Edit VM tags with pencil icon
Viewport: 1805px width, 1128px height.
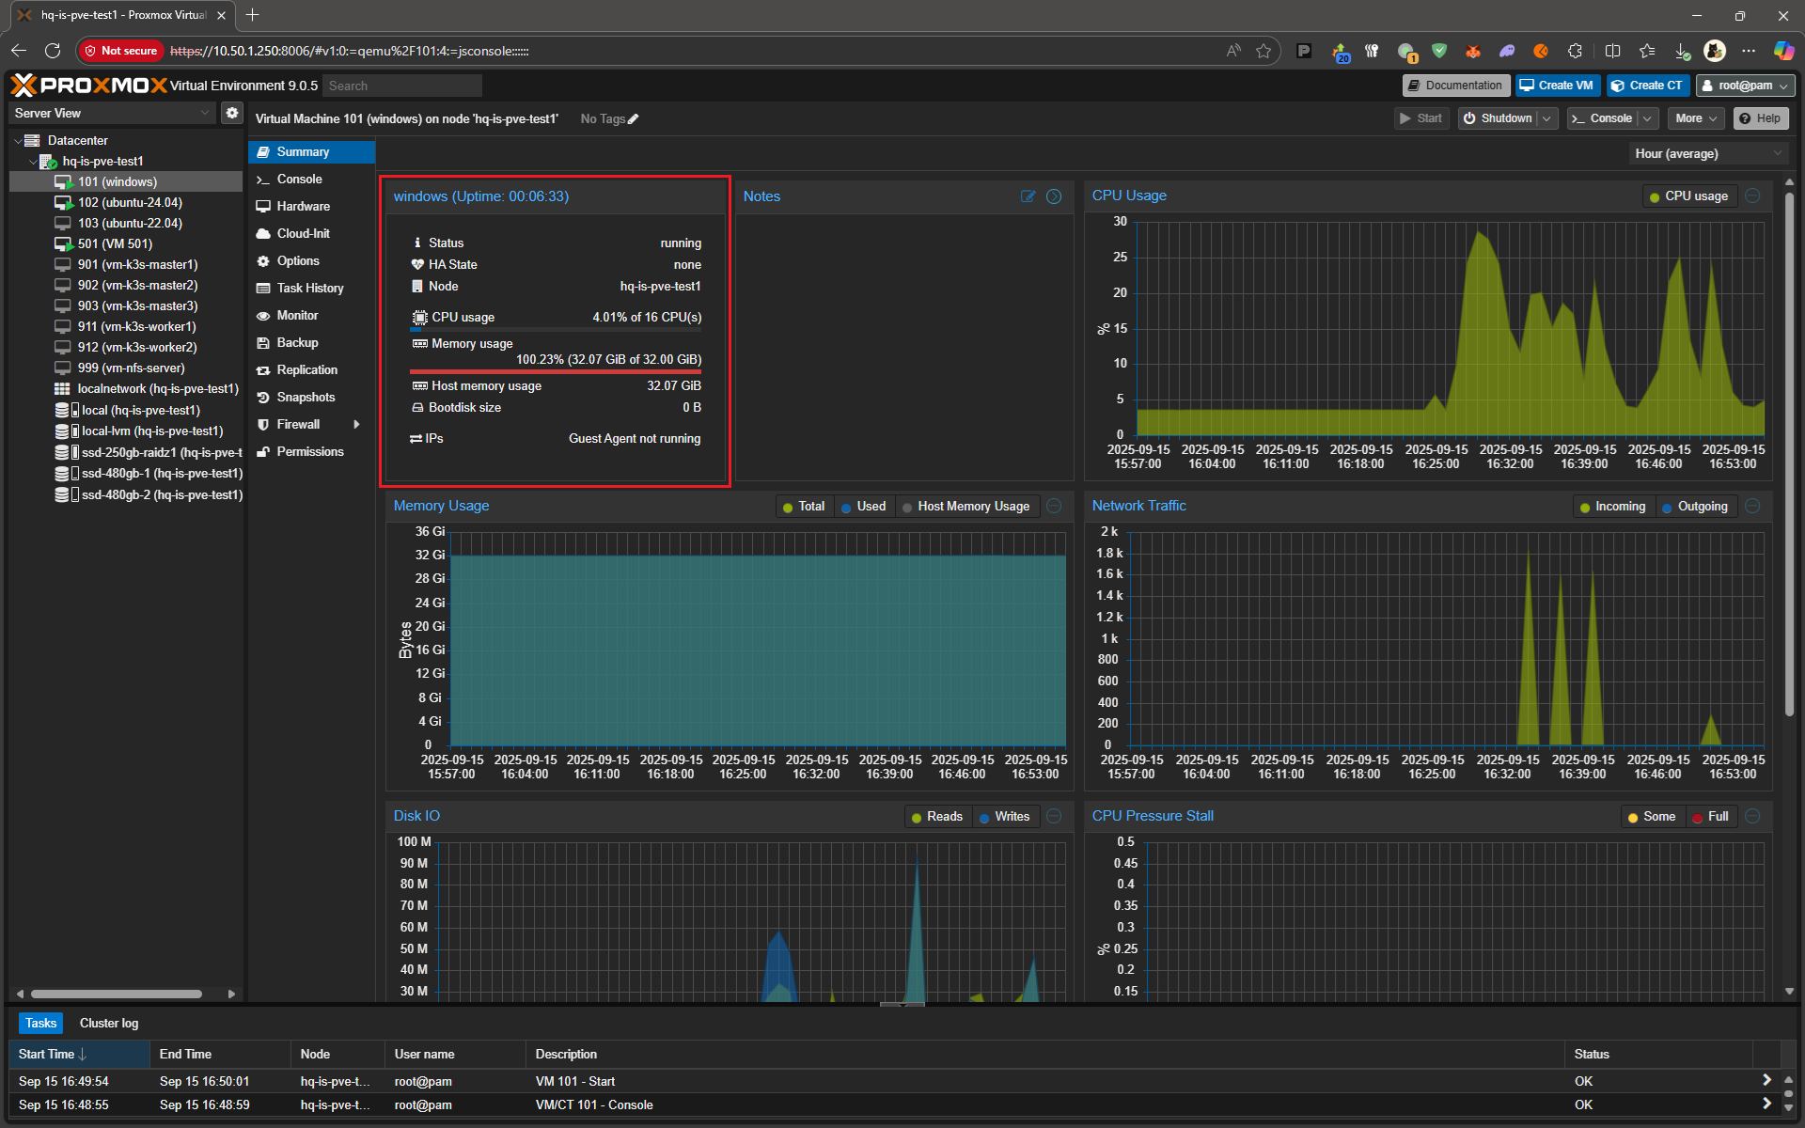click(634, 119)
